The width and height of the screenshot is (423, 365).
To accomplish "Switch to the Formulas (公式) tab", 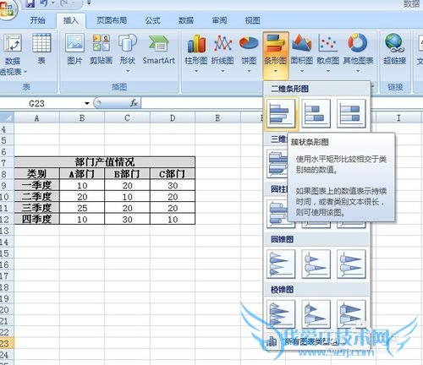I will (x=152, y=20).
